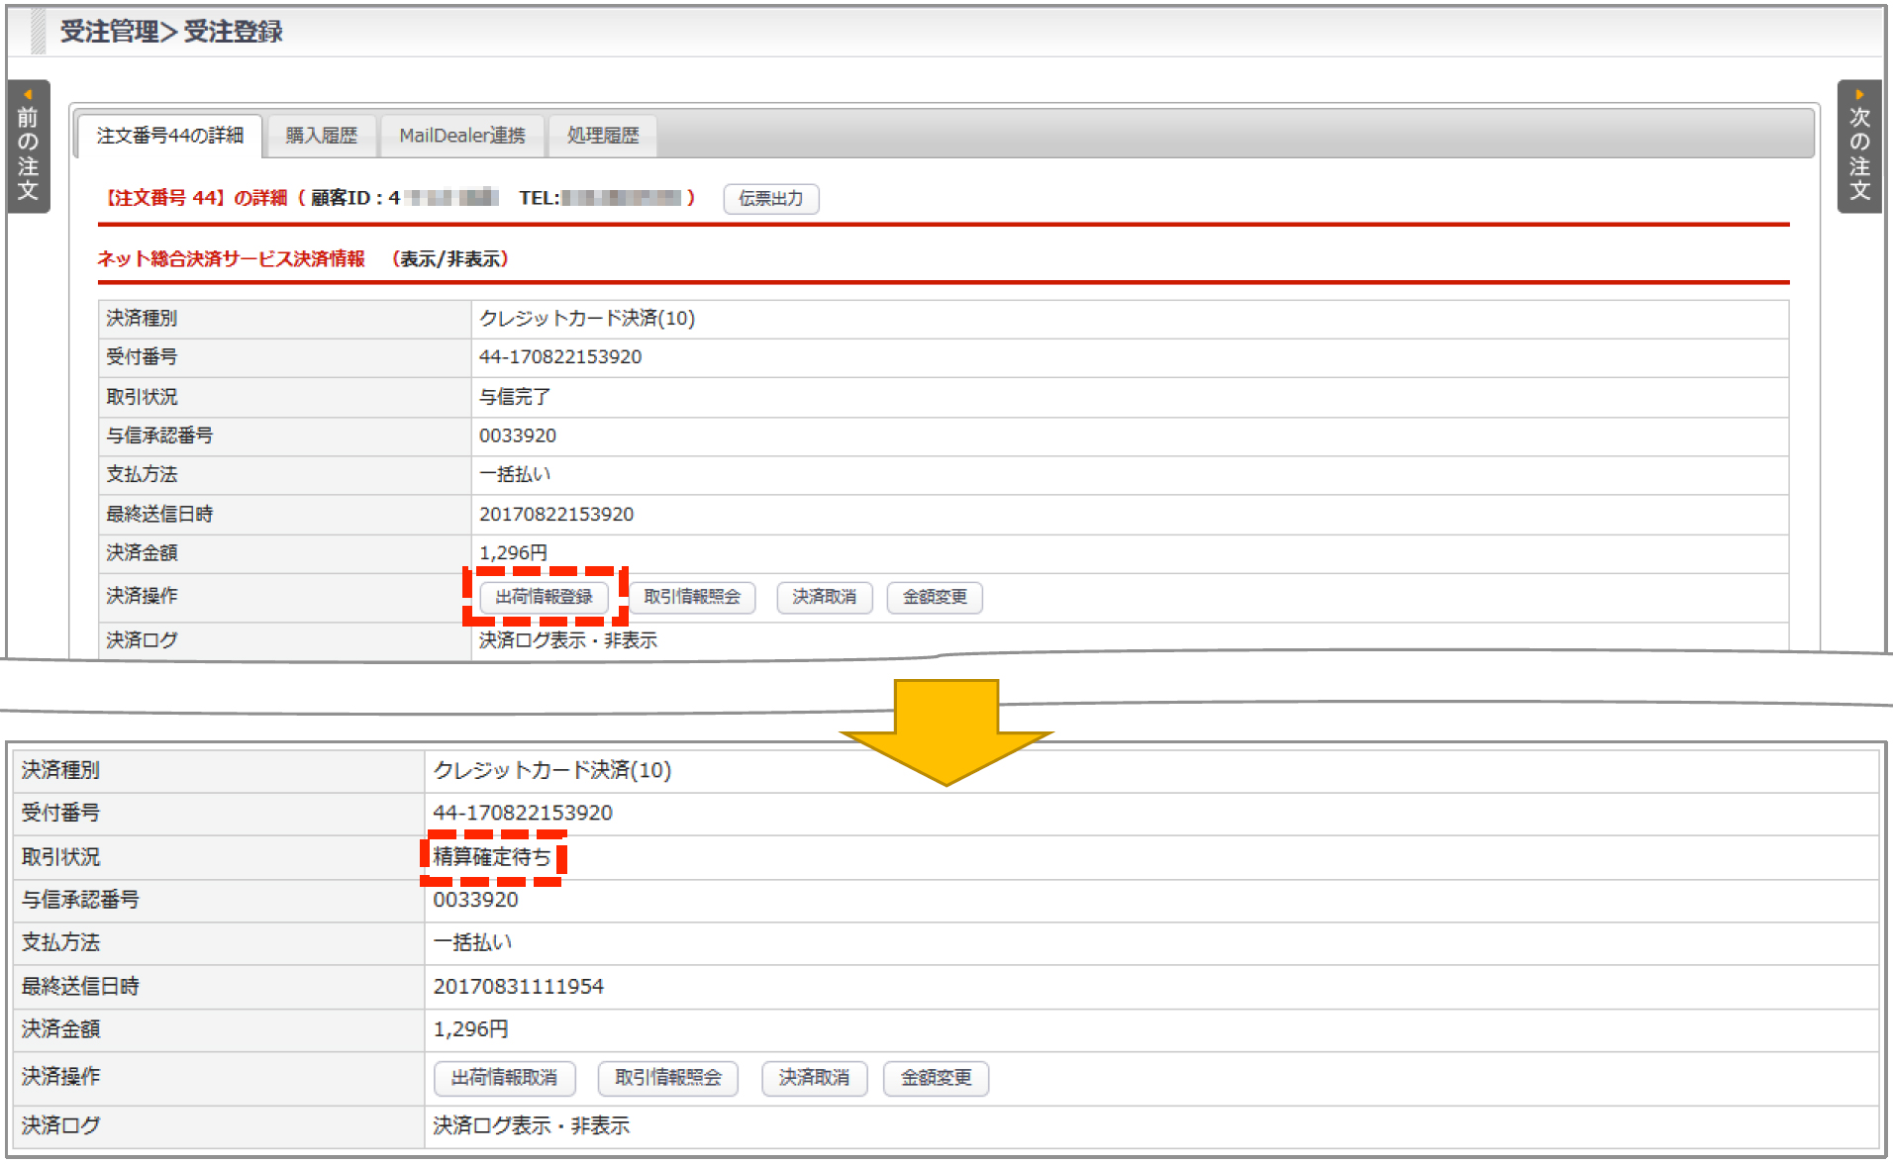Click the lower クレジットカード決済(10) value
1893x1164 pixels.
pyautogui.click(x=552, y=770)
